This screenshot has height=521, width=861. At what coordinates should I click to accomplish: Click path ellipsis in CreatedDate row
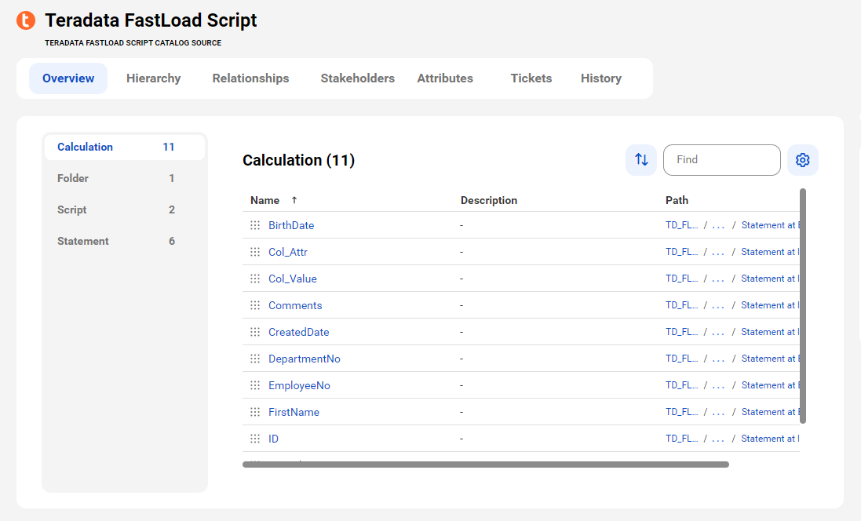[717, 332]
